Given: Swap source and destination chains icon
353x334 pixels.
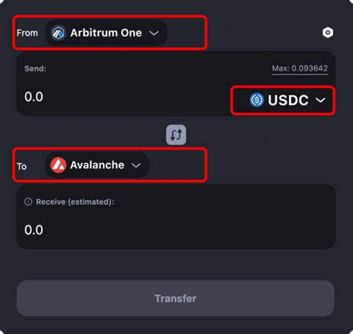Looking at the screenshot, I should click(176, 135).
